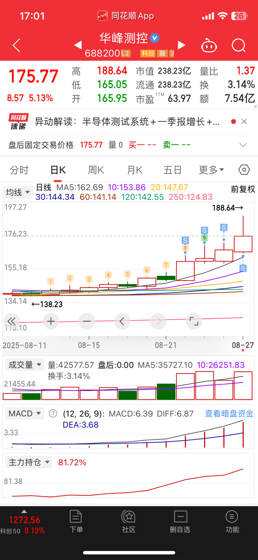Toggle the 前复权 adjustment setting

click(x=243, y=189)
